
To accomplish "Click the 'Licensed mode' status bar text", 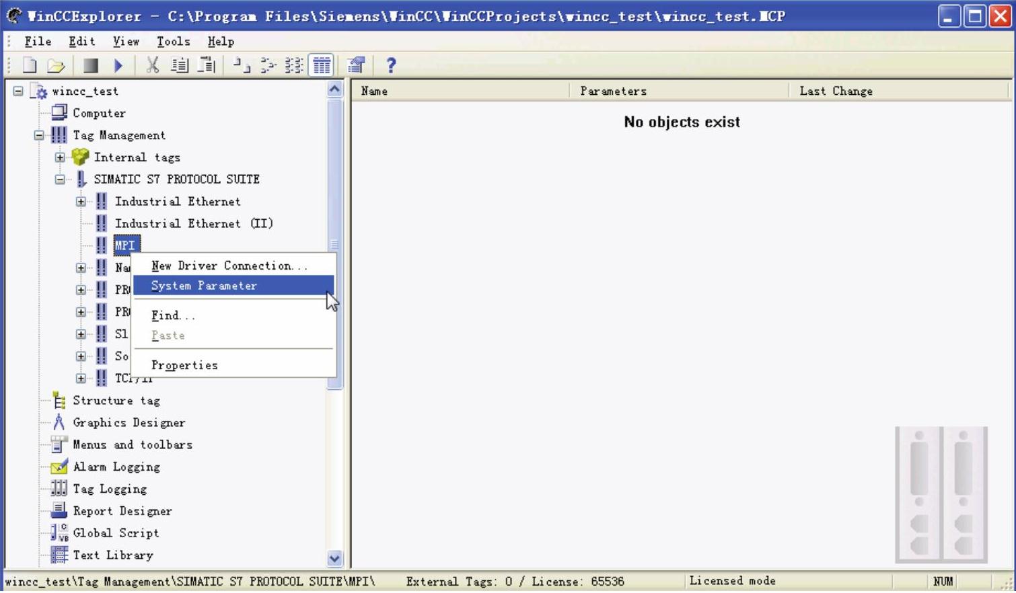I will 732,581.
